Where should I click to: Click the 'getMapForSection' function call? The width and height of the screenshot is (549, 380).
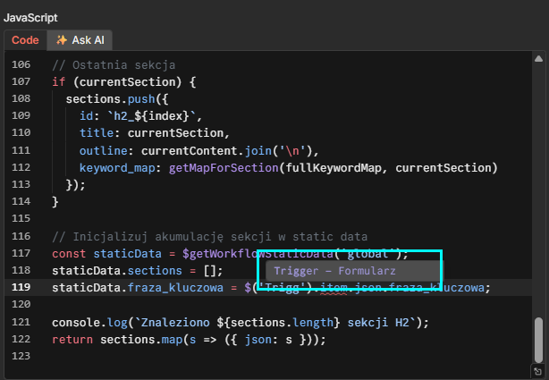click(224, 168)
